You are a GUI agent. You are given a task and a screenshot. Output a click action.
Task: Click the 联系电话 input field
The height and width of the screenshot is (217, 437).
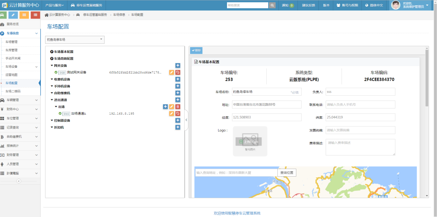point(360,105)
